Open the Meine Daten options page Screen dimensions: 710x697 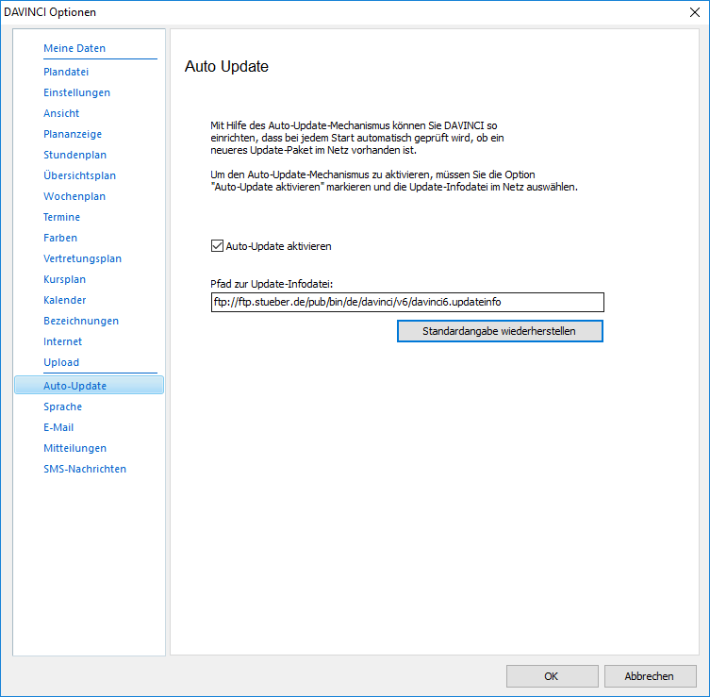click(x=74, y=48)
